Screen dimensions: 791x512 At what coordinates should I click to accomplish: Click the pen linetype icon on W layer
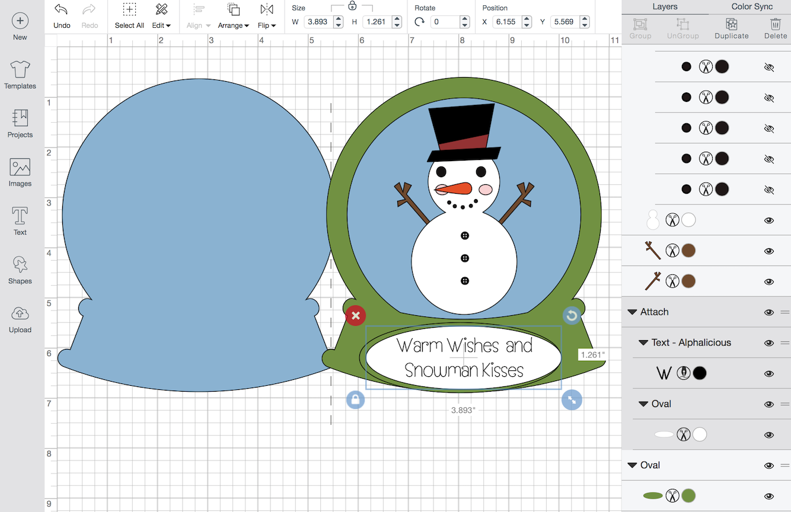684,373
